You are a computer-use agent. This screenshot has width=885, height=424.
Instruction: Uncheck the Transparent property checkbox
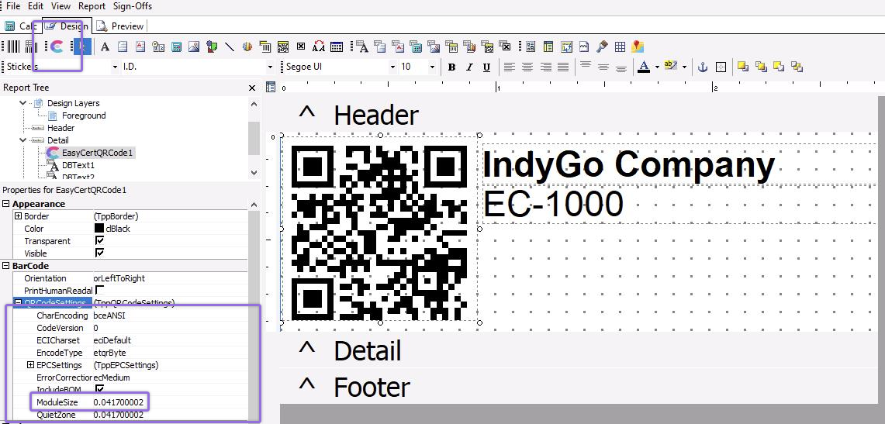(x=99, y=241)
